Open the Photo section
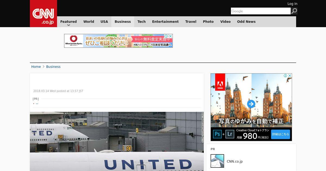This screenshot has width=326, height=171. pos(208,22)
